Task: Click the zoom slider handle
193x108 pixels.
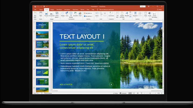Action: [150, 93]
